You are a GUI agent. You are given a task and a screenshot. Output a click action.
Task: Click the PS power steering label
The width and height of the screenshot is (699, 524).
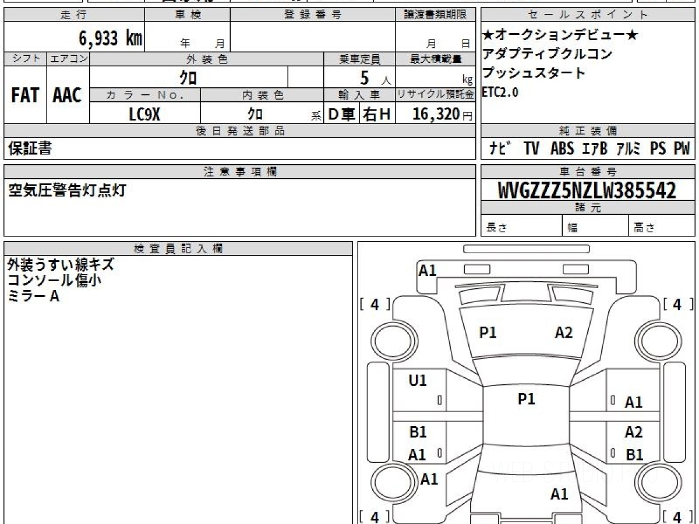tap(658, 148)
